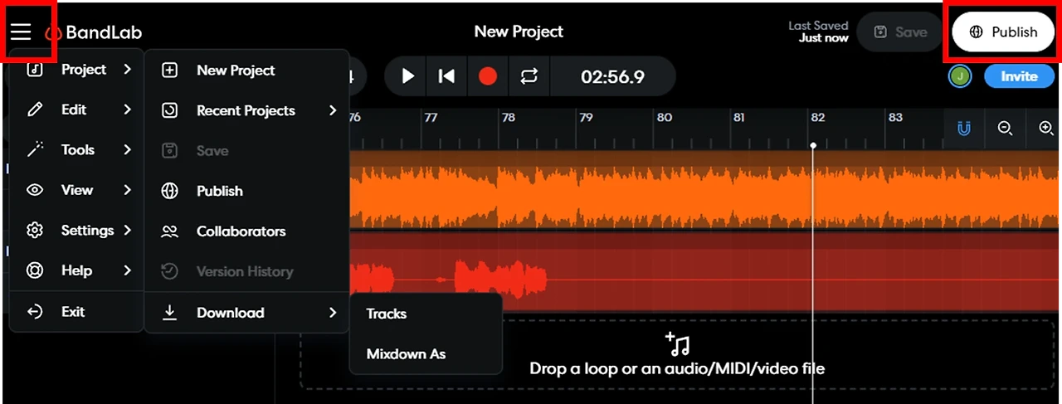Click the Recent Projects clock icon

[169, 110]
